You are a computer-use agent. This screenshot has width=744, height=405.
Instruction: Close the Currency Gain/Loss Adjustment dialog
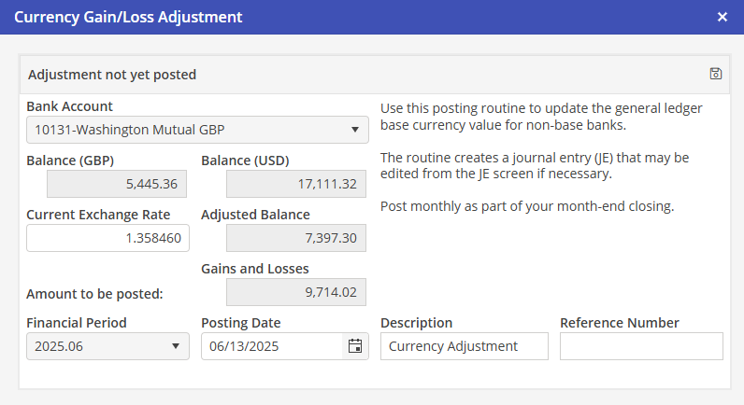[723, 17]
